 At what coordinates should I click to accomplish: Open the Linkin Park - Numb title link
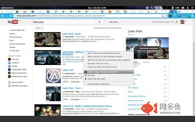click(72, 34)
